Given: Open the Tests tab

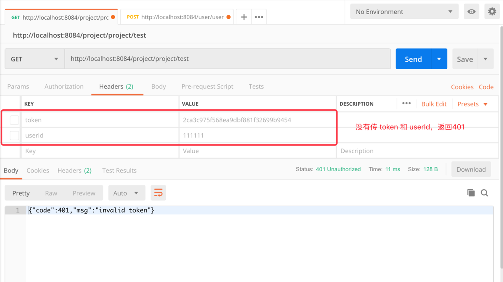Looking at the screenshot, I should coord(256,86).
